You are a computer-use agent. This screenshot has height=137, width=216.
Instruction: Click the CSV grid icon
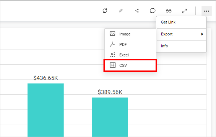pyautogui.click(x=113, y=65)
